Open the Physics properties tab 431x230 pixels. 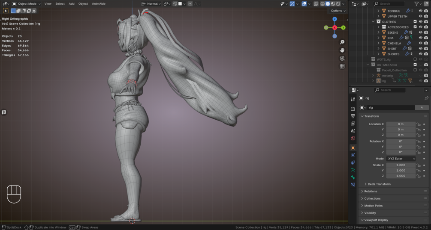[353, 155]
